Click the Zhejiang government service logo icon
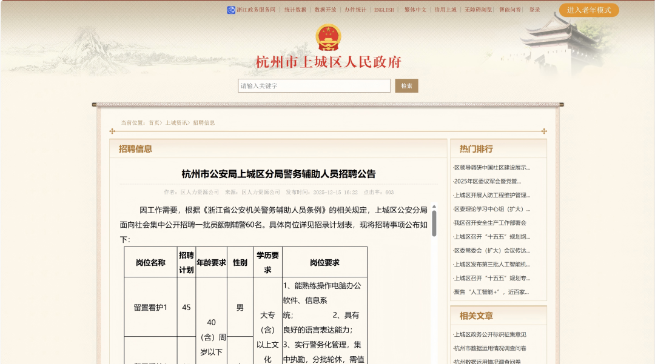Viewport: 655px width, 364px height. tap(231, 10)
